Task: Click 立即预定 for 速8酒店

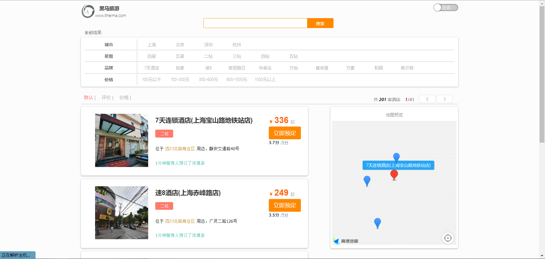Action: 285,206
